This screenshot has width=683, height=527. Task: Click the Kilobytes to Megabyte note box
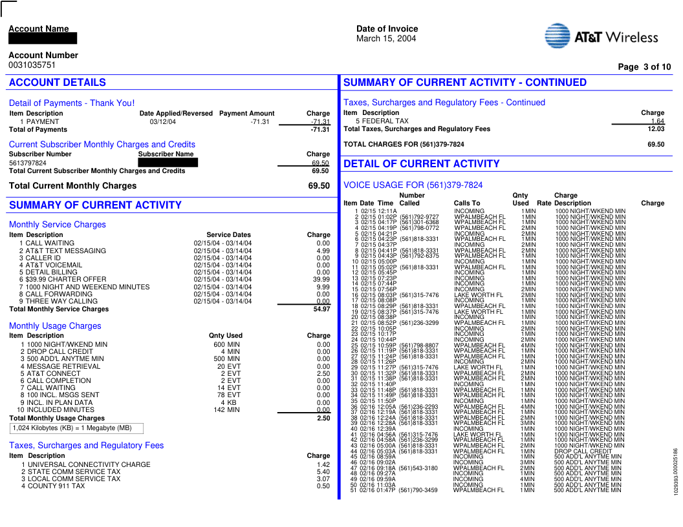[x=76, y=428]
